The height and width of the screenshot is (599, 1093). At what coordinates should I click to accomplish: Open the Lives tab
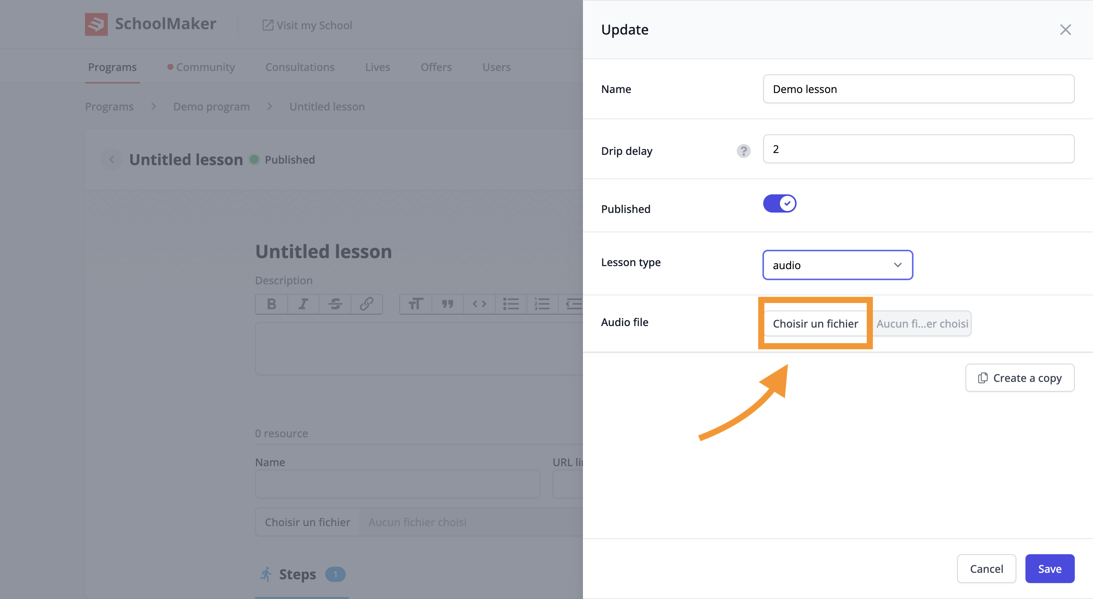[x=378, y=67]
